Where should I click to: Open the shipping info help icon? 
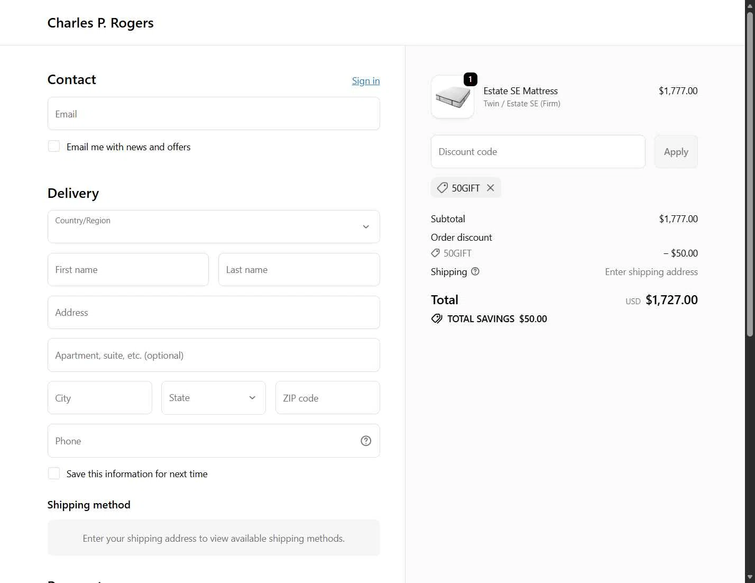(475, 271)
